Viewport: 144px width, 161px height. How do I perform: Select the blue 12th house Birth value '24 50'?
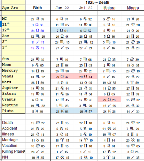tap(38, 30)
